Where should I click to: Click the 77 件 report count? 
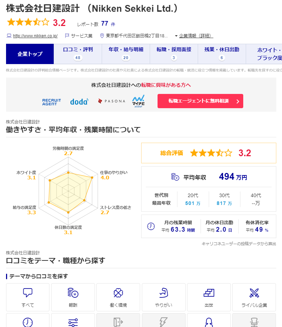point(108,23)
